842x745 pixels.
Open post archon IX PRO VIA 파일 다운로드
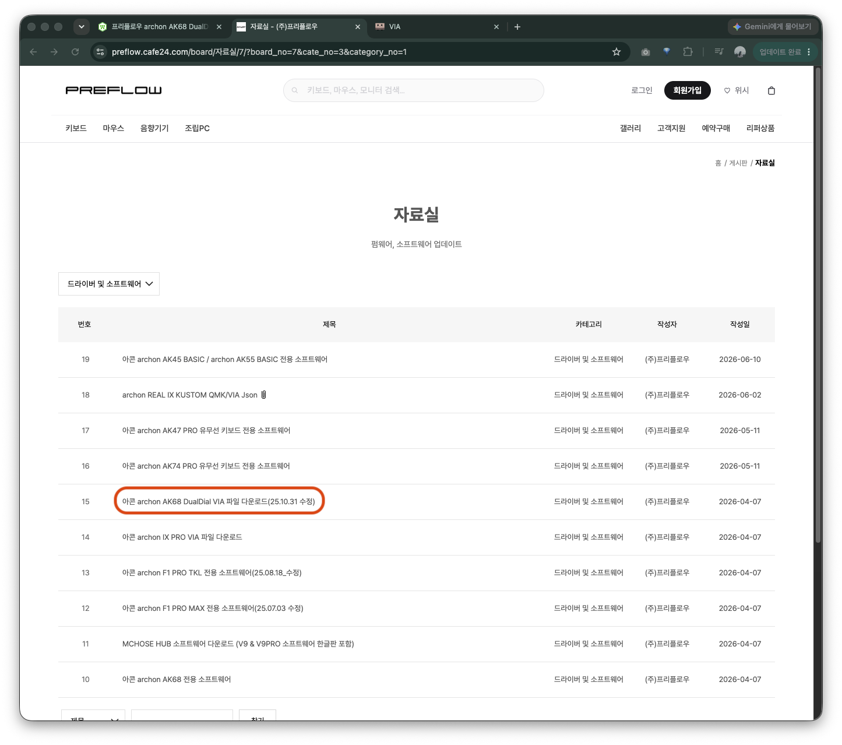tap(182, 537)
